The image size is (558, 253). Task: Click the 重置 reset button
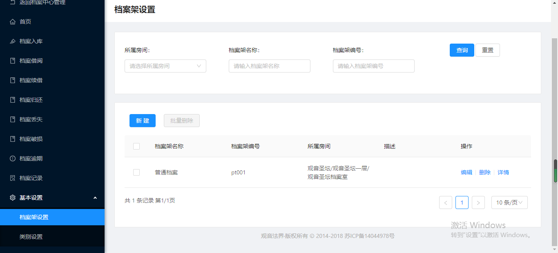(x=488, y=50)
